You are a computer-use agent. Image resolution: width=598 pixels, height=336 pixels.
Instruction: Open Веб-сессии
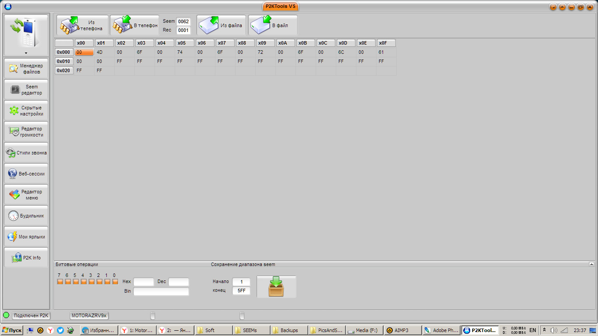click(26, 174)
